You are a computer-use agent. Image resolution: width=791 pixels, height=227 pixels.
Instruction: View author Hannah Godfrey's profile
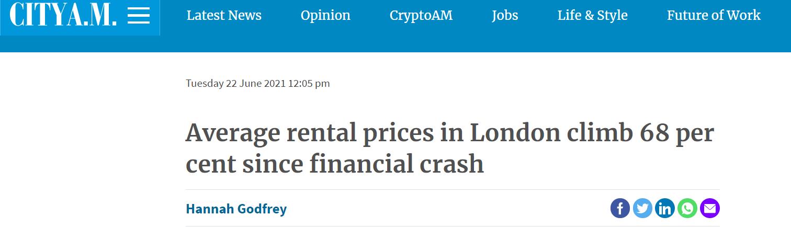coord(236,209)
